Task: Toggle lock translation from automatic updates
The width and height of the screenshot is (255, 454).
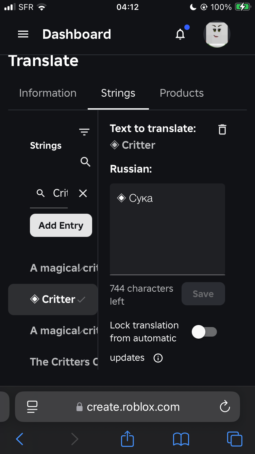Action: (204, 332)
